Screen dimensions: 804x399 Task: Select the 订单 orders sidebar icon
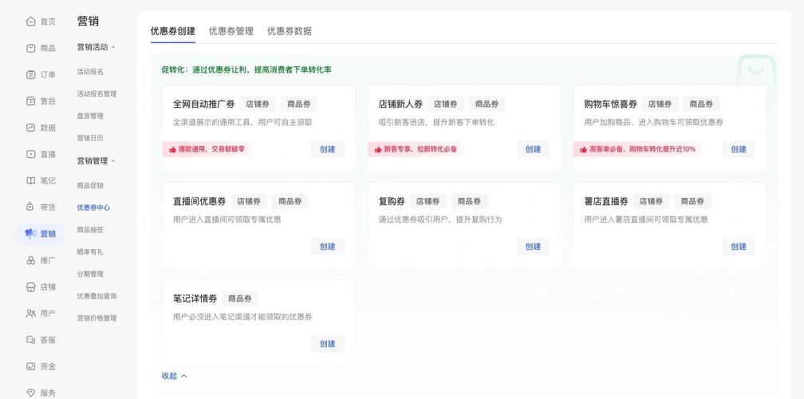coord(31,74)
